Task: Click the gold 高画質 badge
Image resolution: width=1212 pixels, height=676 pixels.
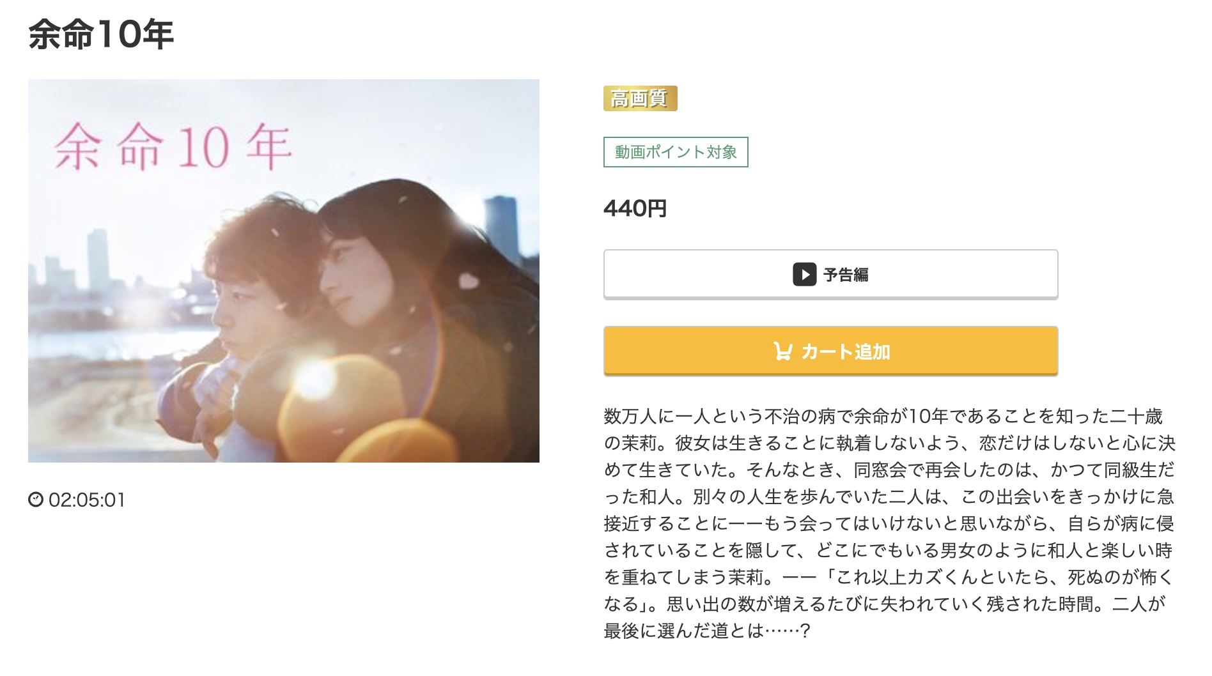Action: click(x=640, y=98)
